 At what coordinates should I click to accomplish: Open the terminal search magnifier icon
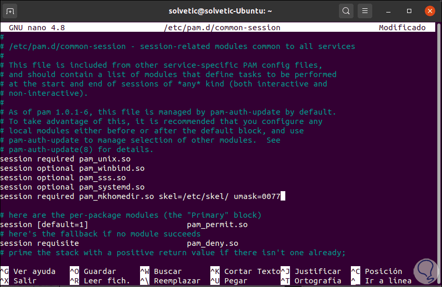(x=346, y=10)
